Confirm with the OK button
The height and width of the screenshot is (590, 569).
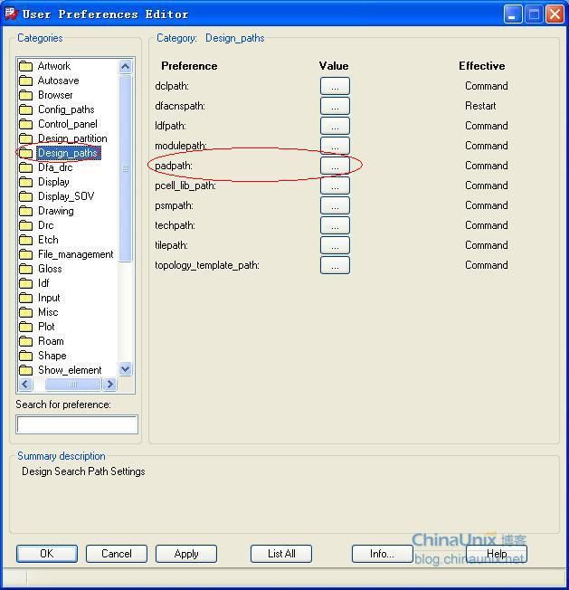[47, 554]
